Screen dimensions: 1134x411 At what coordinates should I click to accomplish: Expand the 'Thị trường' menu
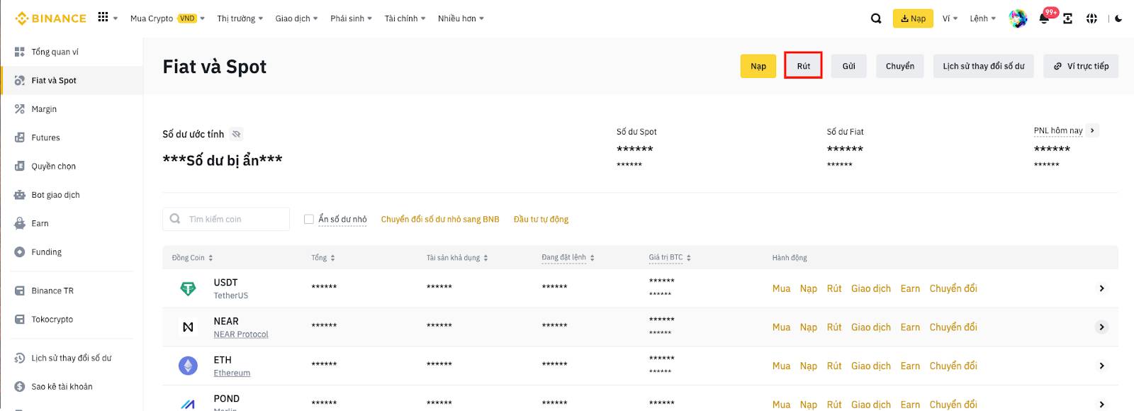(240, 18)
